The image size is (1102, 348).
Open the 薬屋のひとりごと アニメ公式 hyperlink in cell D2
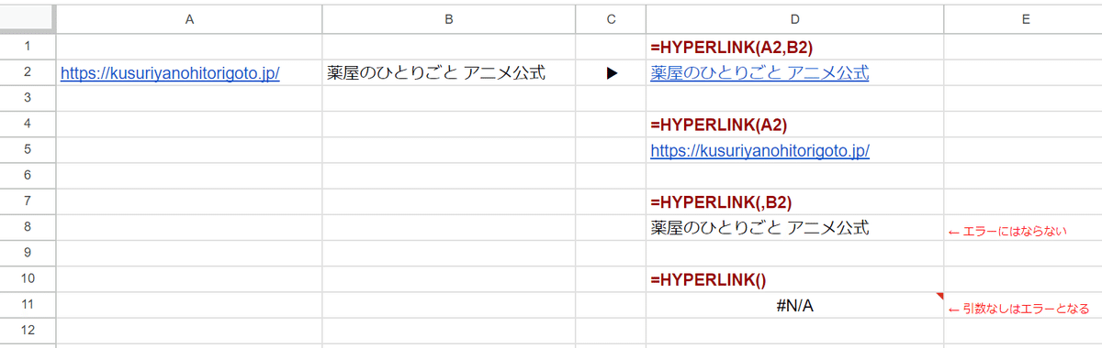point(759,73)
